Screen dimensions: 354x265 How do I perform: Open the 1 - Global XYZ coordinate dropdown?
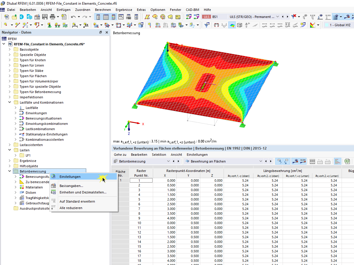point(339,25)
